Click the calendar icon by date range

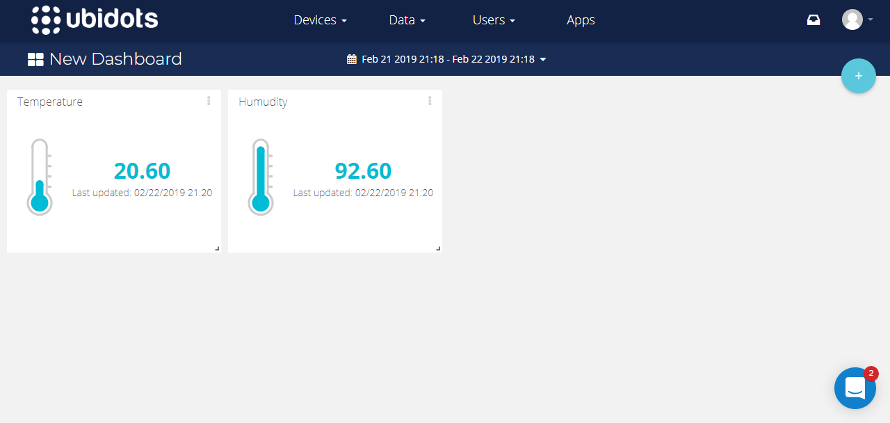[352, 59]
